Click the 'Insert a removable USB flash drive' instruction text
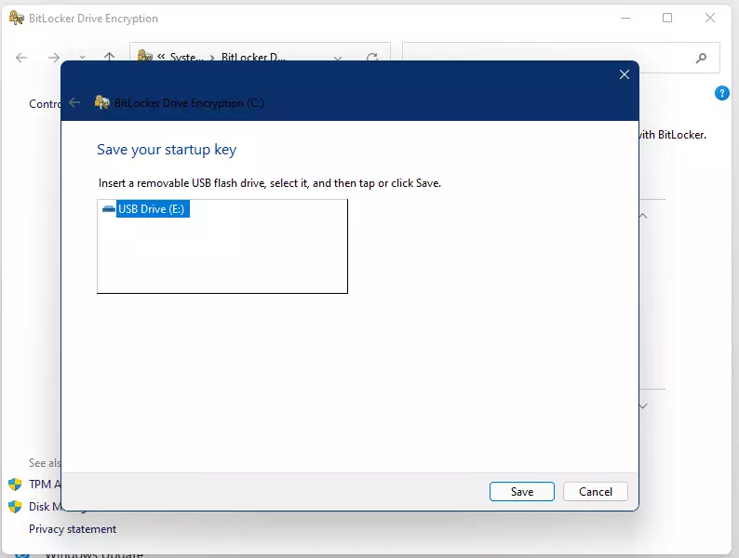Image resolution: width=739 pixels, height=558 pixels. (270, 183)
